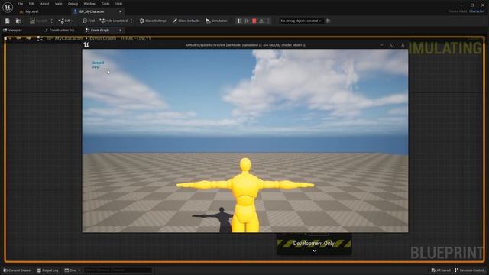Open the Tools menu
Image resolution: width=489 pixels, height=275 pixels.
click(105, 4)
